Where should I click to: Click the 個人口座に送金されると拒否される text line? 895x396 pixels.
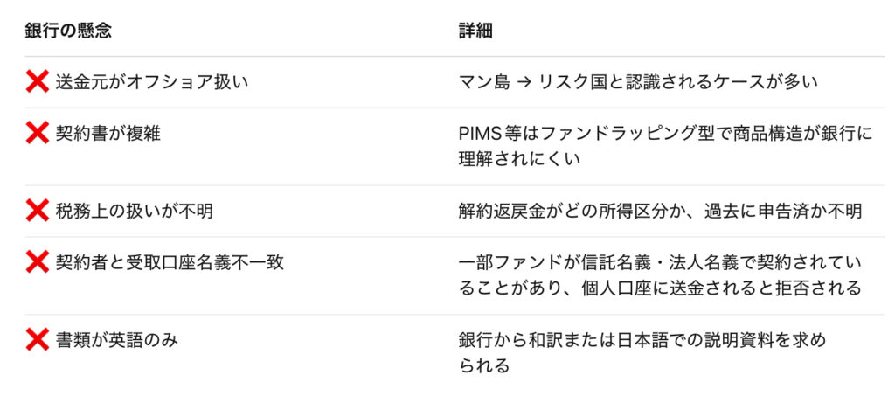[660, 288]
